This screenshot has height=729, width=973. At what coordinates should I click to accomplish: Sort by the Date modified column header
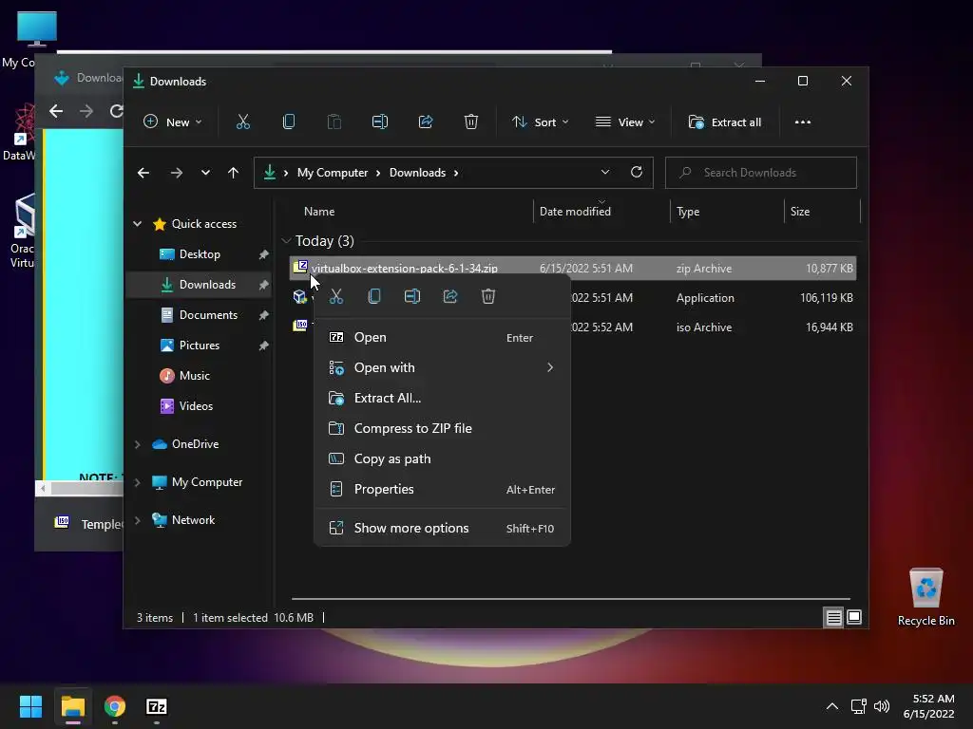(x=575, y=212)
